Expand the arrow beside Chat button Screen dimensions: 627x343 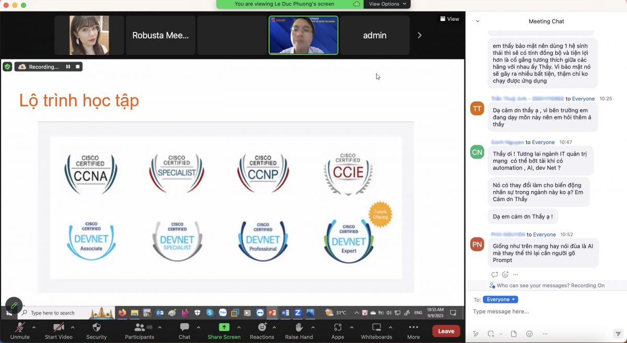coord(198,327)
